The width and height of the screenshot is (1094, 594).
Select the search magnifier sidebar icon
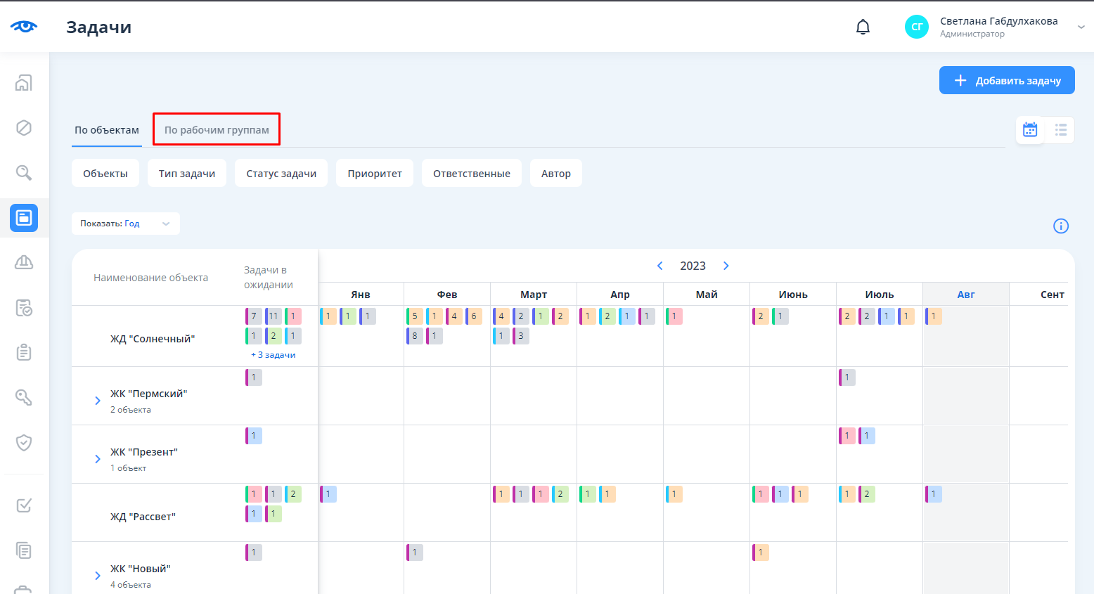click(x=24, y=173)
